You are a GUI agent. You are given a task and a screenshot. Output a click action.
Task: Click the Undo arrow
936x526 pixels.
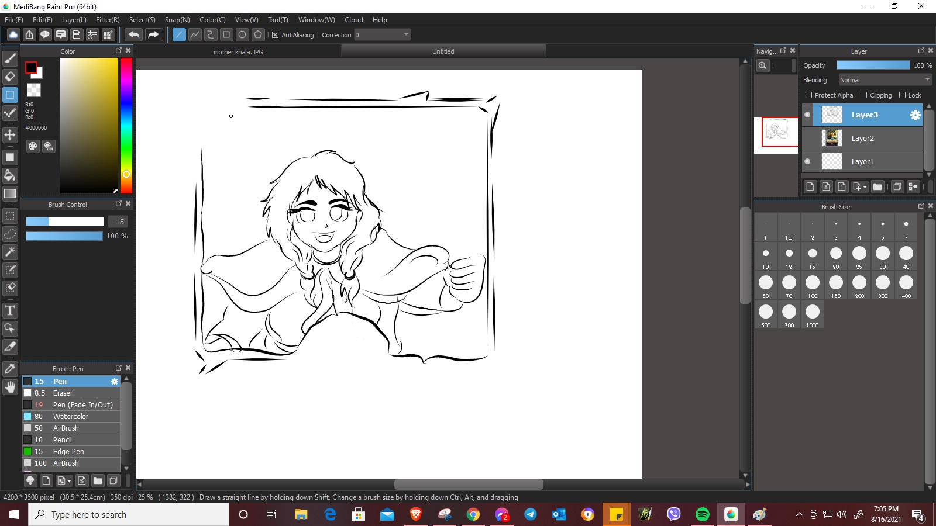(x=133, y=34)
